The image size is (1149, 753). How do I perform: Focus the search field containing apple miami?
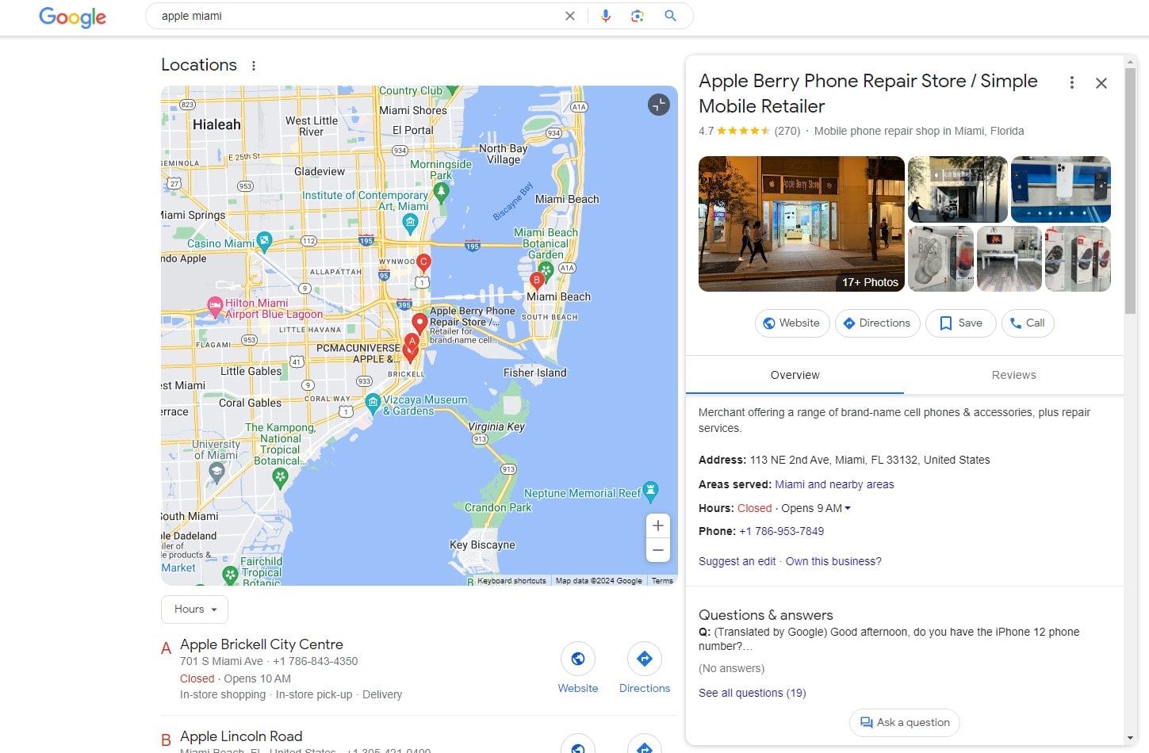[357, 16]
